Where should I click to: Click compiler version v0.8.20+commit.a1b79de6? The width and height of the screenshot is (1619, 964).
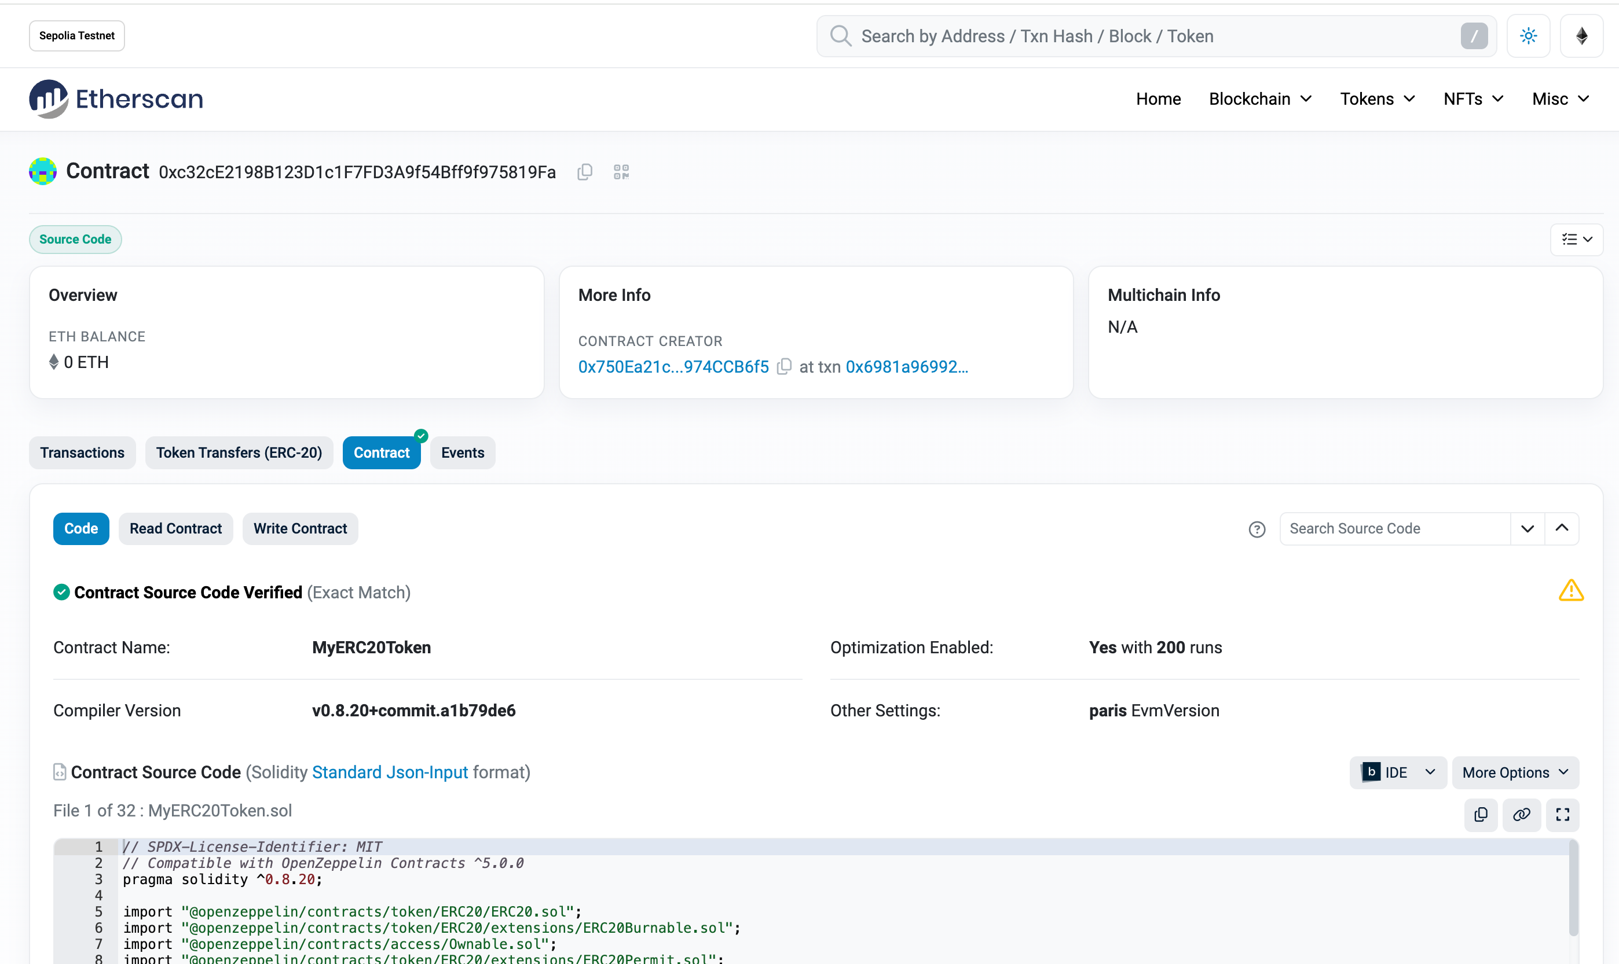[x=413, y=711]
